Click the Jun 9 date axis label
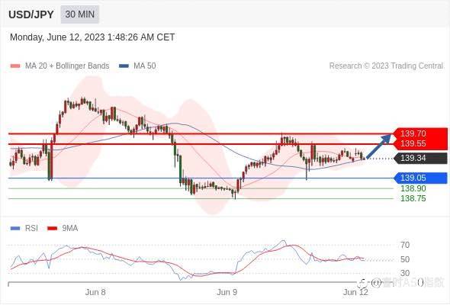This screenshot has width=450, height=305. (227, 292)
